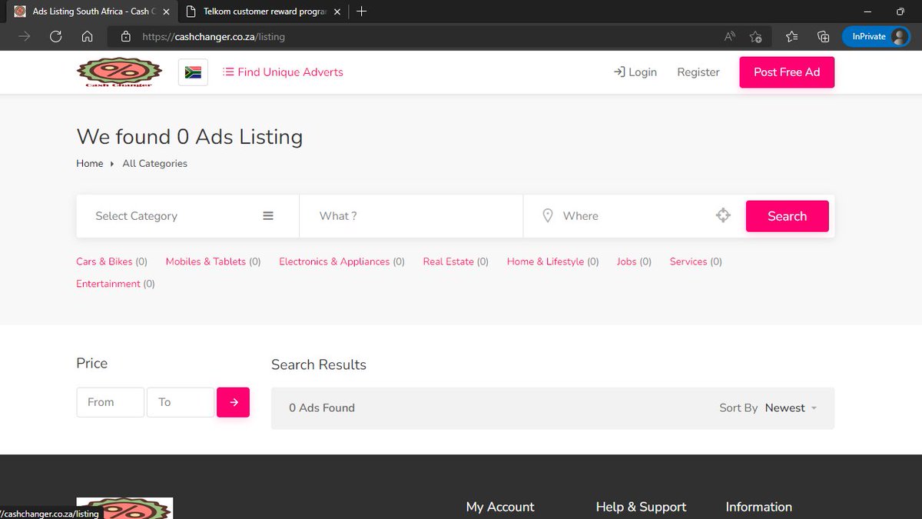922x519 pixels.
Task: Click the pink Search button
Action: (x=788, y=216)
